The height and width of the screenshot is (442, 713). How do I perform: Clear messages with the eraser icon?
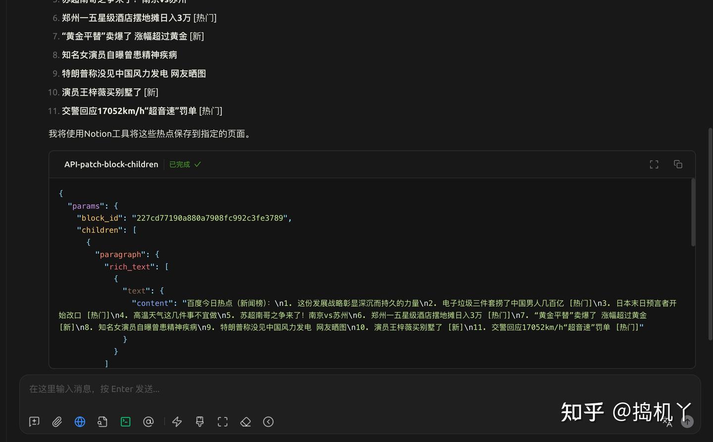tap(246, 422)
